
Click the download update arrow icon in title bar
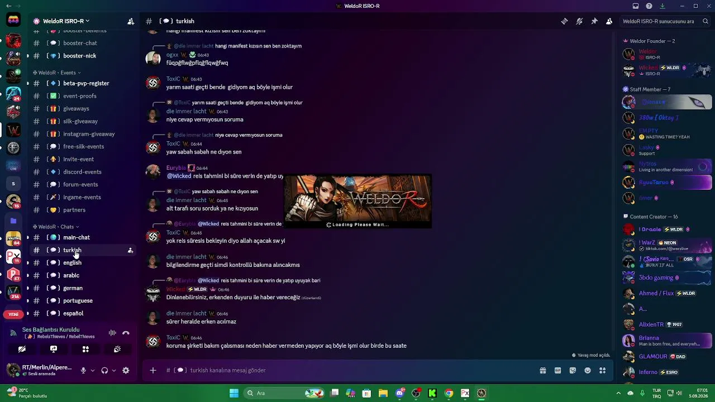click(662, 6)
